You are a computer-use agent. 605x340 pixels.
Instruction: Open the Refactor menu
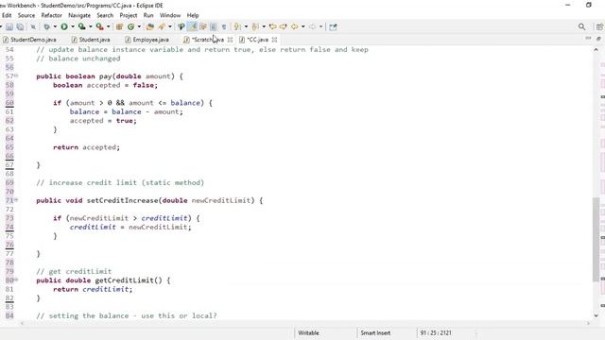51,15
